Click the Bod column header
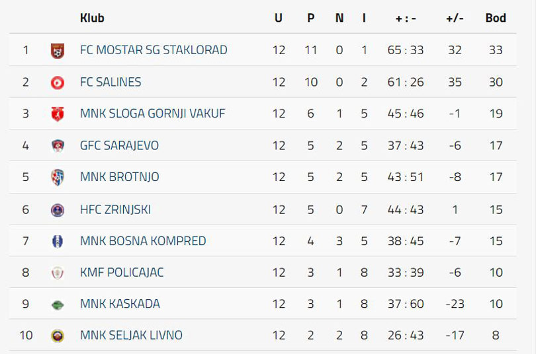Image resolution: width=536 pixels, height=354 pixels. pos(496,18)
